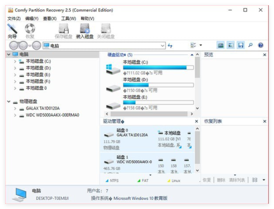Click the floppy disk save icon
This screenshot has height=209, width=274.
[240, 46]
